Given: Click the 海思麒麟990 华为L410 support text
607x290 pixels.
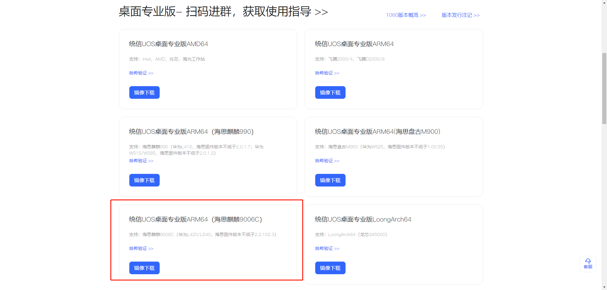Looking at the screenshot, I should point(196,150).
